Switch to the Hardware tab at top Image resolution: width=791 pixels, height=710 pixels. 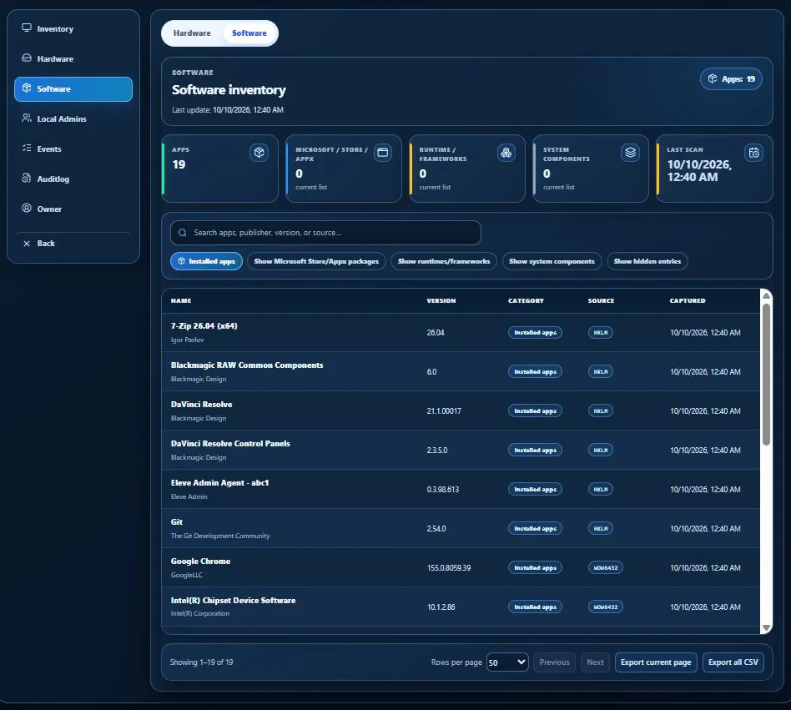pyautogui.click(x=192, y=33)
